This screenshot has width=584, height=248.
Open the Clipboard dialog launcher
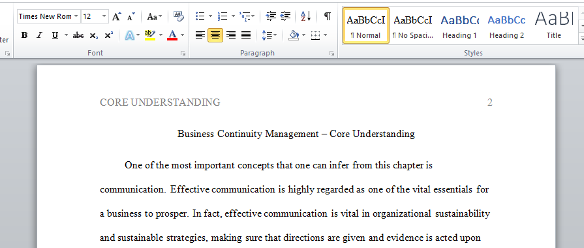point(7,54)
